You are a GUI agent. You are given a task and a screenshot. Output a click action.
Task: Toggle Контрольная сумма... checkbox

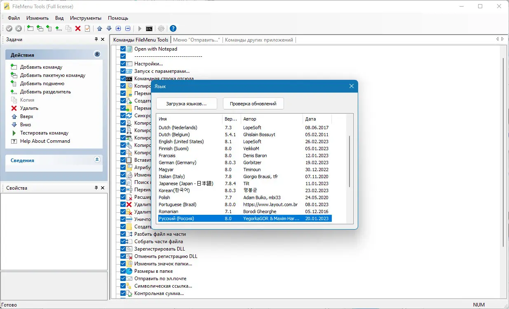click(123, 293)
